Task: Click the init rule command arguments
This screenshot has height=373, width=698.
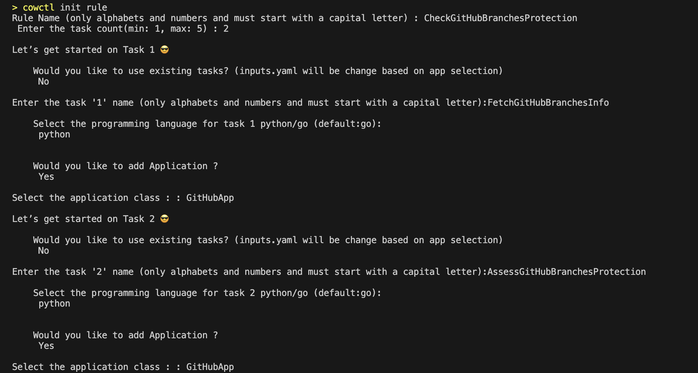Action: pos(83,8)
